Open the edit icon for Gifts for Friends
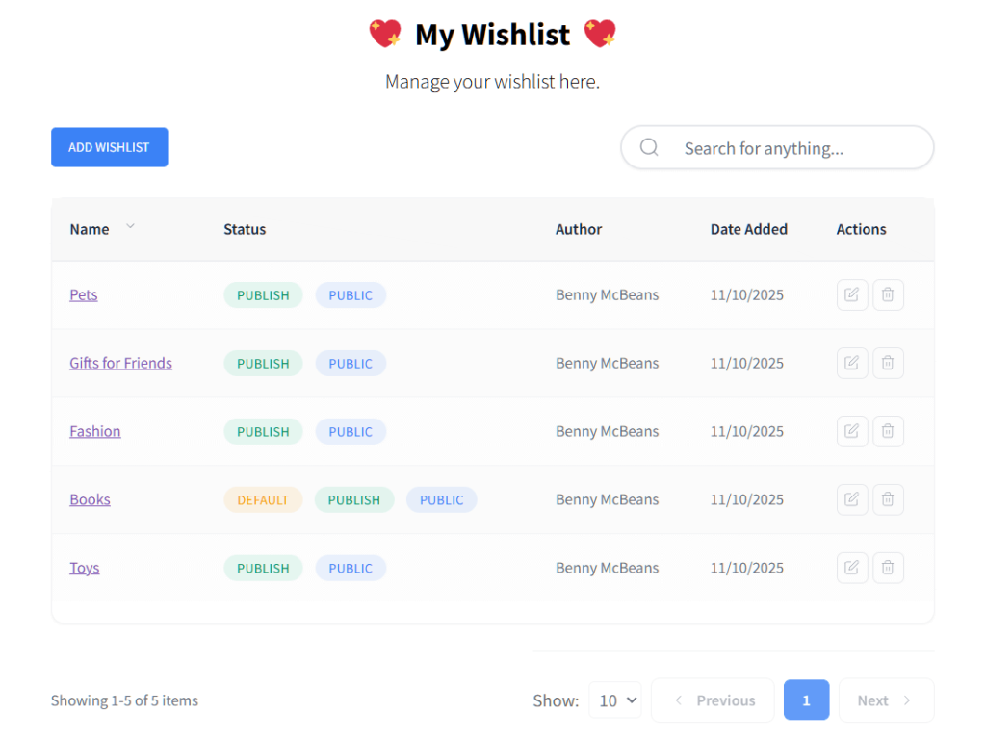 [x=852, y=363]
